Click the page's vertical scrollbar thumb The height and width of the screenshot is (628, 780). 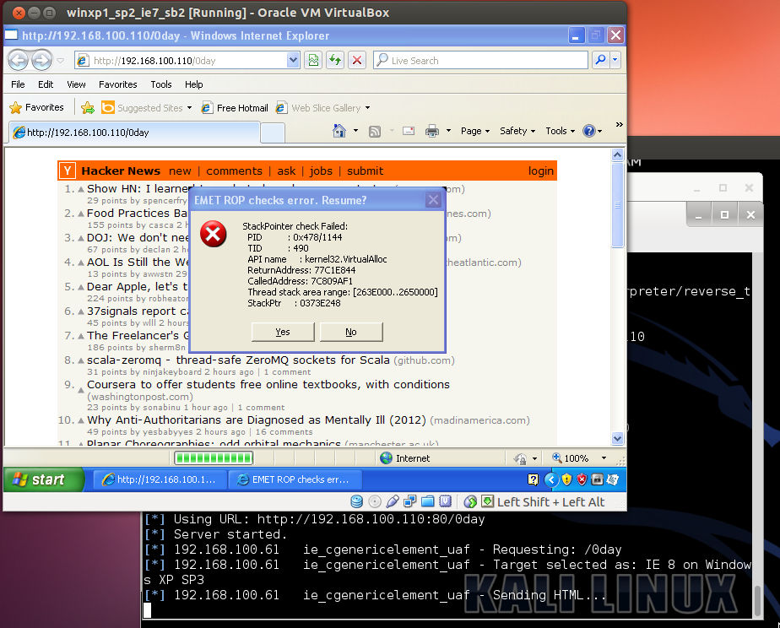tap(617, 204)
